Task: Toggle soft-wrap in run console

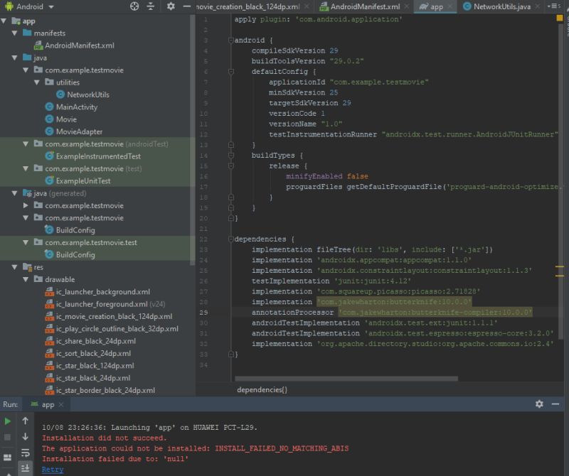Action: coord(25,453)
